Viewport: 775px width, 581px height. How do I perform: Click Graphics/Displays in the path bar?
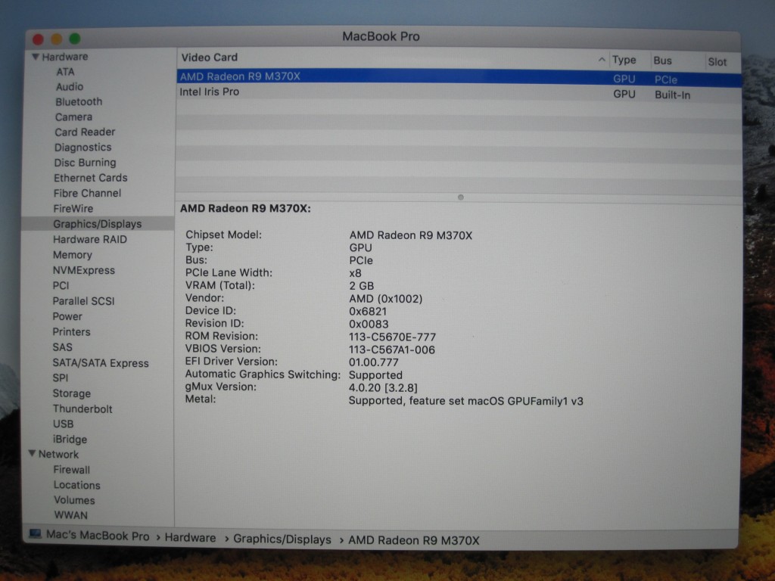coord(282,539)
